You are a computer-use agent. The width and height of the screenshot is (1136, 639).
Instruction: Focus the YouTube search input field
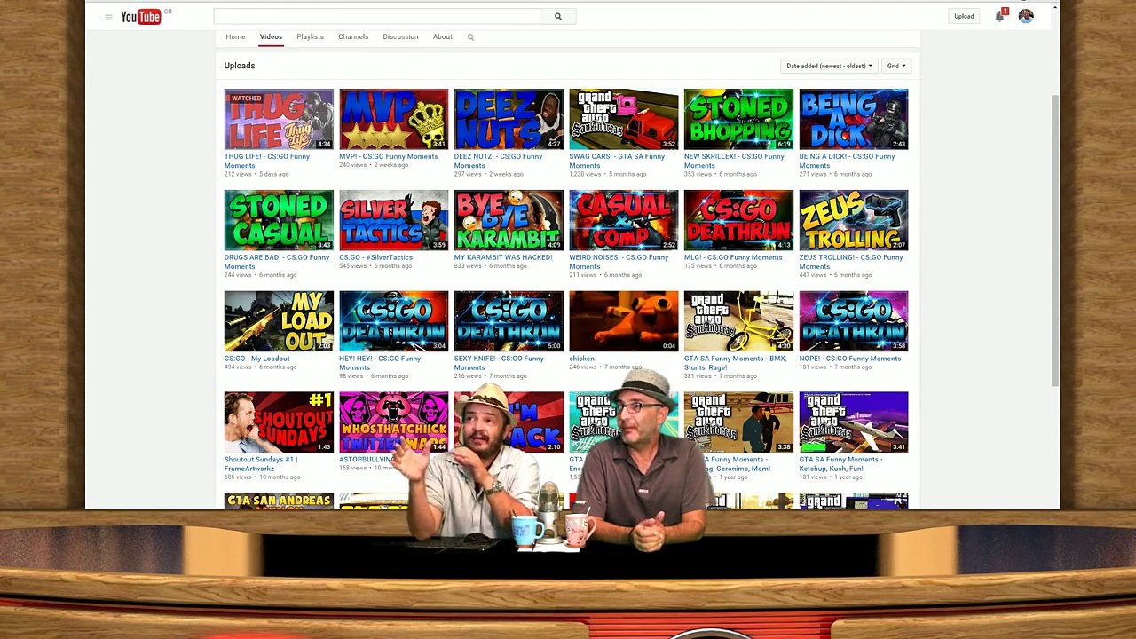(376, 16)
